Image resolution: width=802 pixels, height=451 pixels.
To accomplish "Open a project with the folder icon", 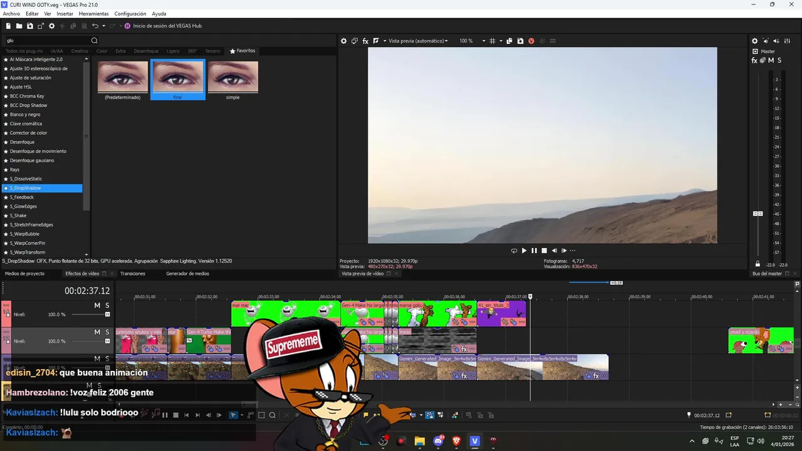I will tap(19, 26).
